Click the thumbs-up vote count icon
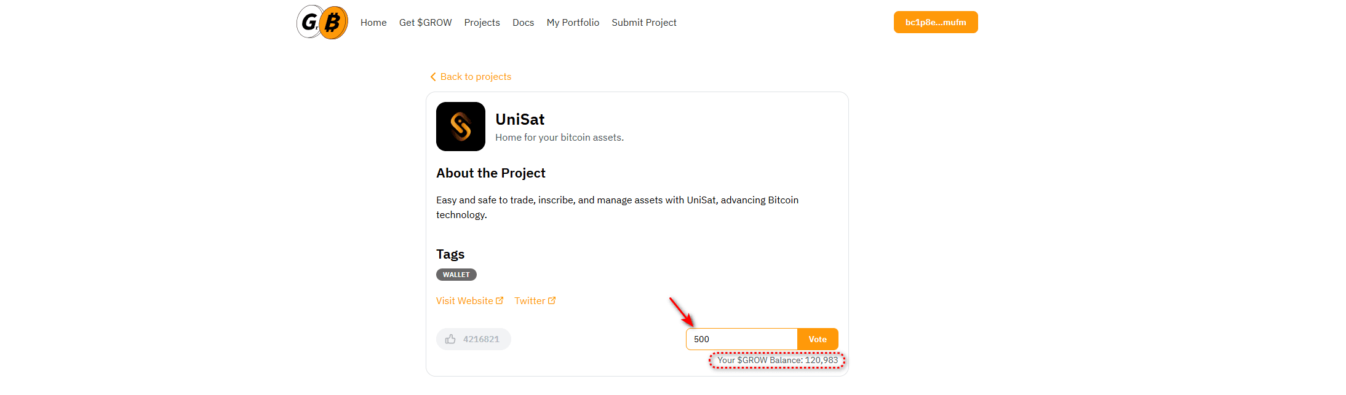The height and width of the screenshot is (395, 1346). click(x=450, y=339)
